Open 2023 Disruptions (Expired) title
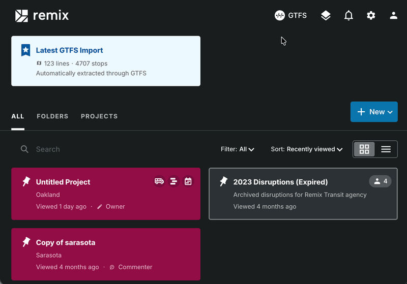This screenshot has height=284, width=407. [280, 182]
